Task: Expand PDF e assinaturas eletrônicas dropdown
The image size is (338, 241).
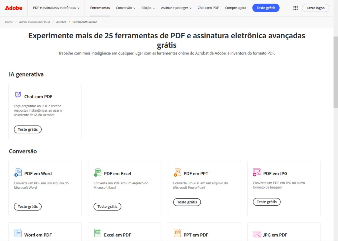Action: pos(56,8)
